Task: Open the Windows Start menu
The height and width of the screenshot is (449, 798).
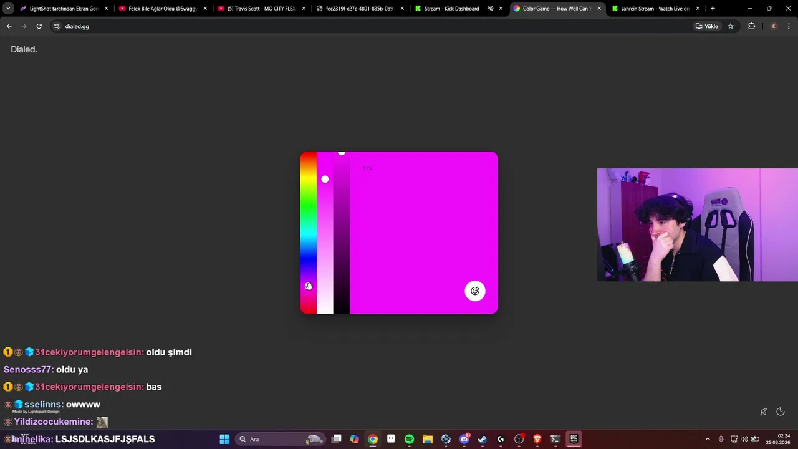Action: tap(224, 439)
